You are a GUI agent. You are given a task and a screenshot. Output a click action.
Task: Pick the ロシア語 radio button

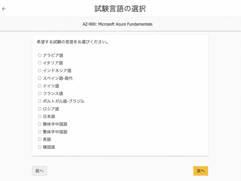pos(39,109)
